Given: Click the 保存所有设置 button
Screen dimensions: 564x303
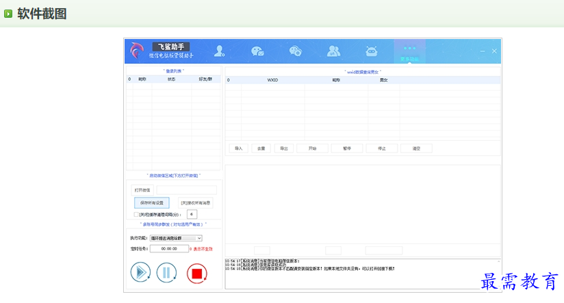Looking at the screenshot, I should pyautogui.click(x=151, y=203).
